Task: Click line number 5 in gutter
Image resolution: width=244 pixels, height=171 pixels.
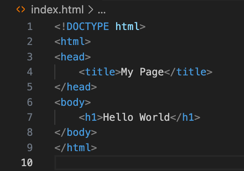Action: (30, 87)
